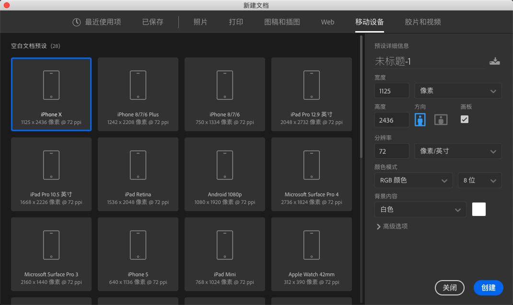Open the 颜色模式 RGB dropdown
The height and width of the screenshot is (305, 513).
(413, 180)
